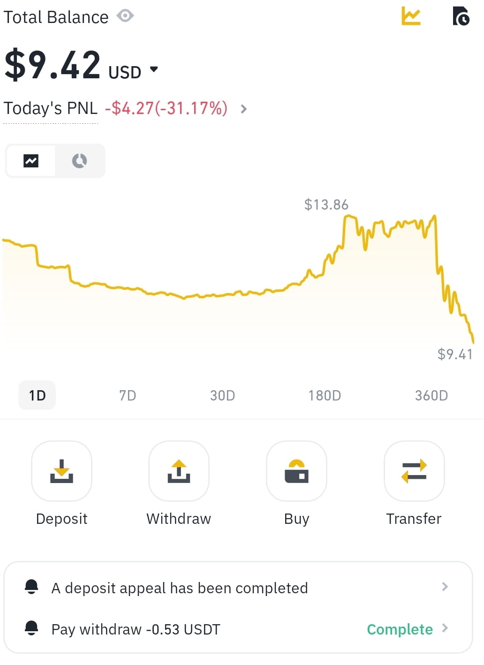Switch to pie chart allocation view
484x665 pixels.
pos(79,161)
